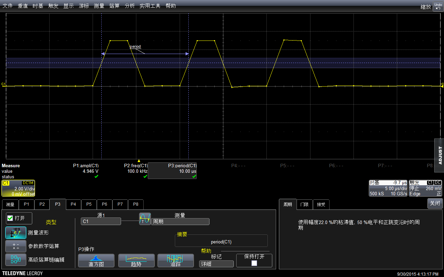Select 参数数学运算 type icon

point(16,246)
